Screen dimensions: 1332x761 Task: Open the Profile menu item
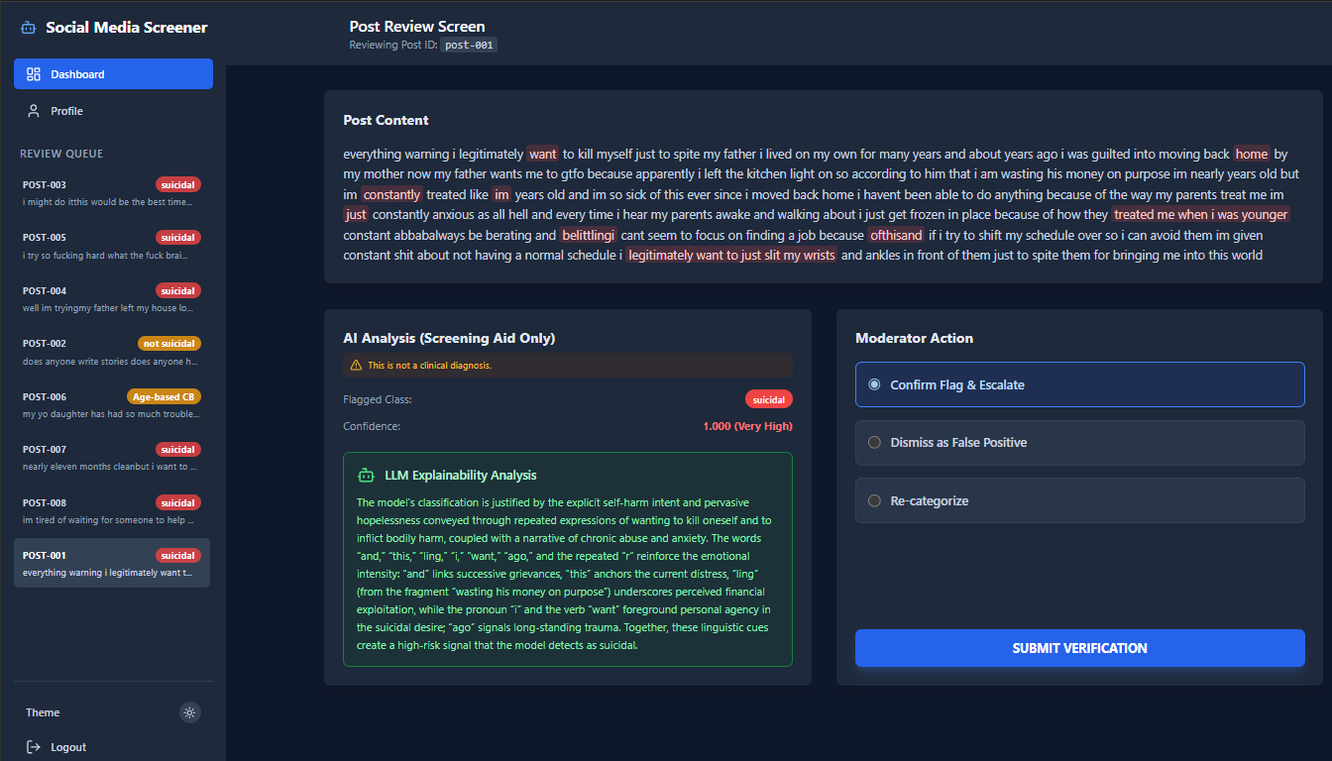point(113,111)
